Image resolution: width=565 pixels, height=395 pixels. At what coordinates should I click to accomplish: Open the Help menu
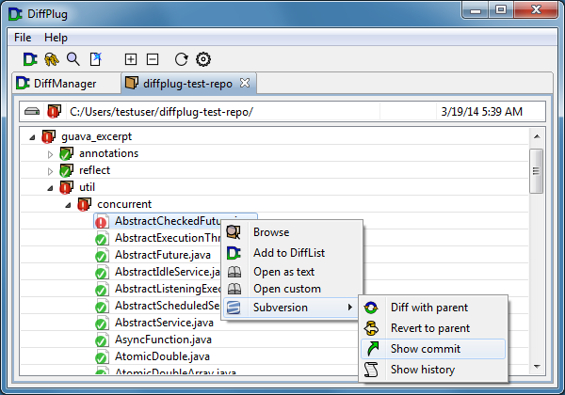pyautogui.click(x=56, y=38)
